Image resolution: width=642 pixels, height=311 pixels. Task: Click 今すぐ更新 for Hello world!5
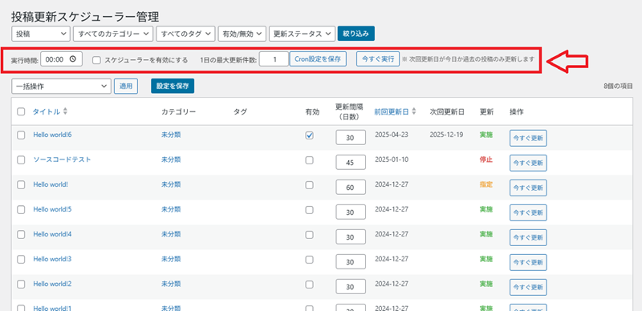[x=528, y=212]
